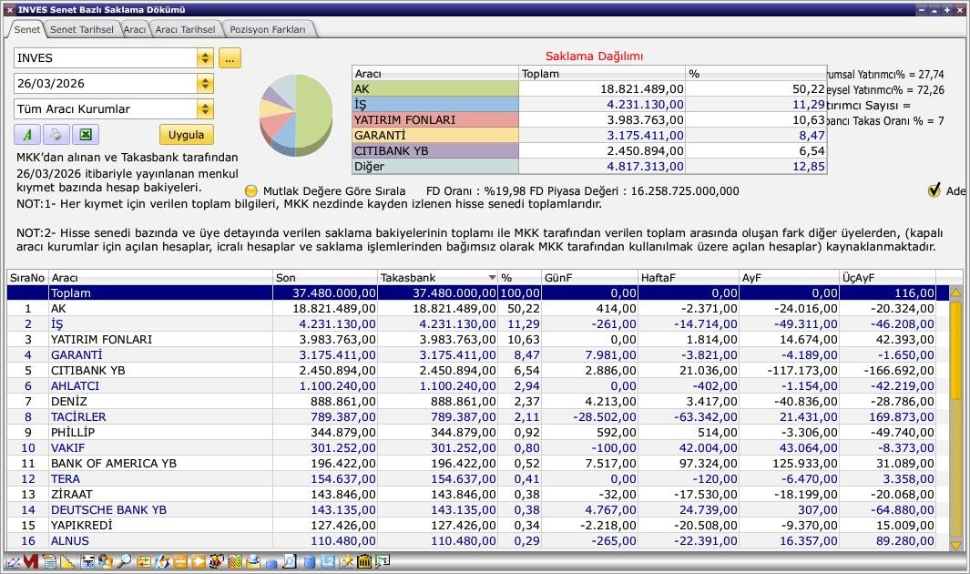Click the magnifying glass icon in the bottom toolbar
Image resolution: width=970 pixels, height=574 pixels.
point(124,562)
